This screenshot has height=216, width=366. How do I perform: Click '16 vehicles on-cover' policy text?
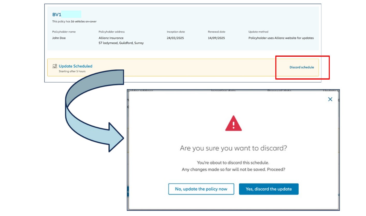pos(84,21)
